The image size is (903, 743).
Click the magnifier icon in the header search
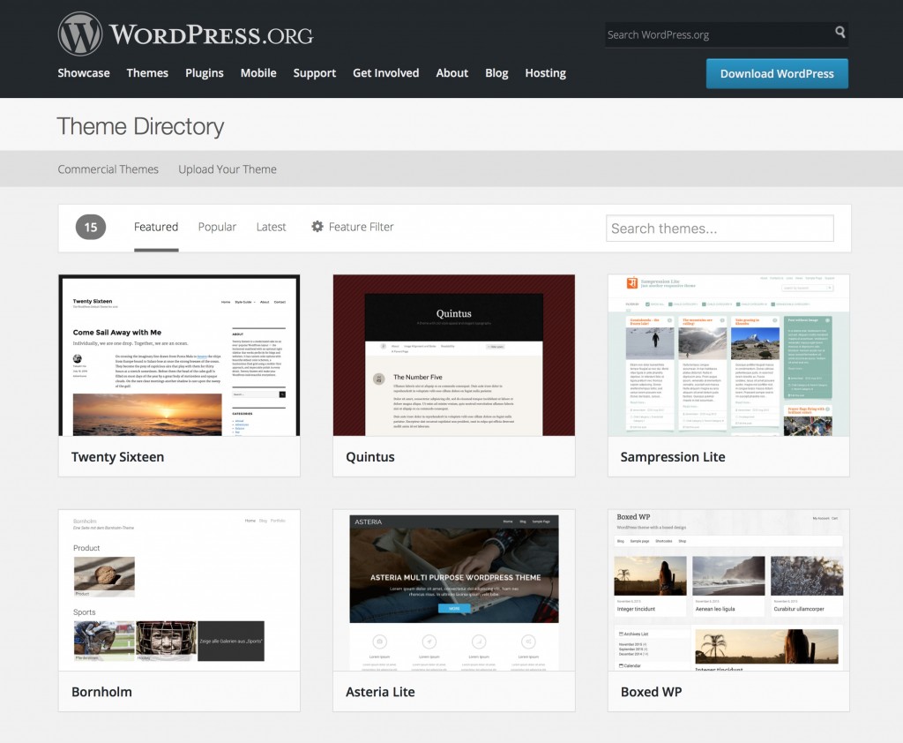coord(839,34)
